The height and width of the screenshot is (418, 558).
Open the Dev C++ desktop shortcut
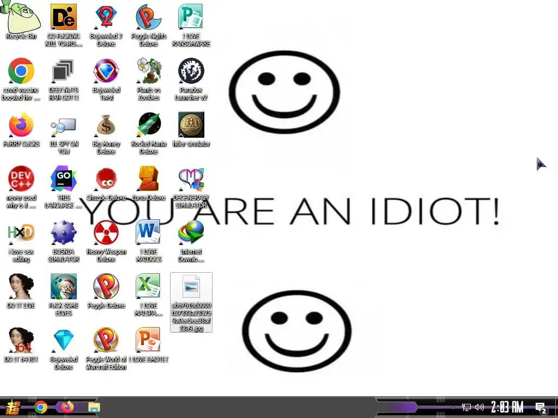21,187
